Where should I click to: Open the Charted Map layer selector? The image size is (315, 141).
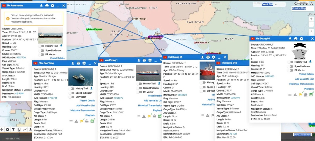pyautogui.click(x=299, y=8)
